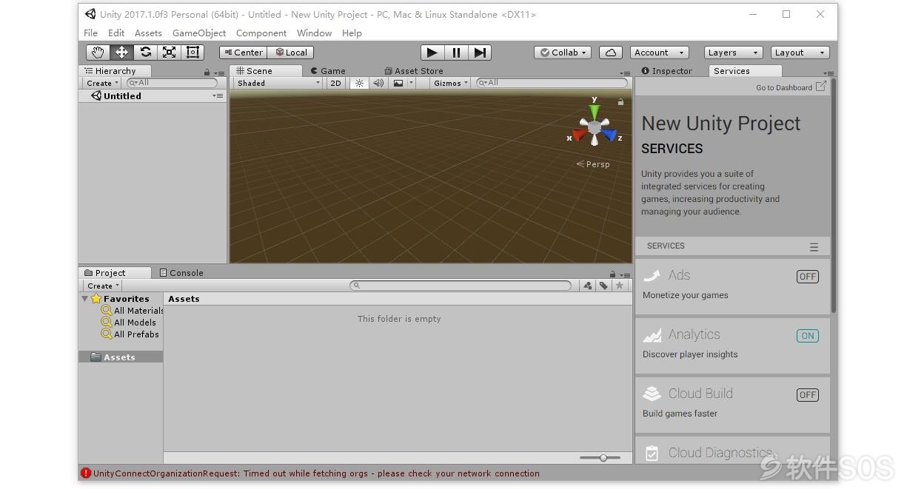Select the Assets folder in tree
This screenshot has width=907, height=489.
click(121, 357)
